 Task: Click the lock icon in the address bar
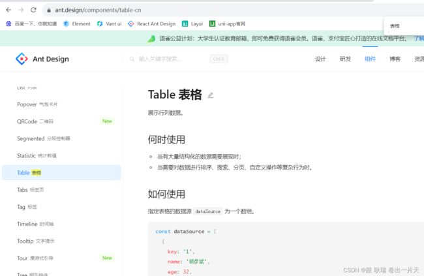[49, 10]
